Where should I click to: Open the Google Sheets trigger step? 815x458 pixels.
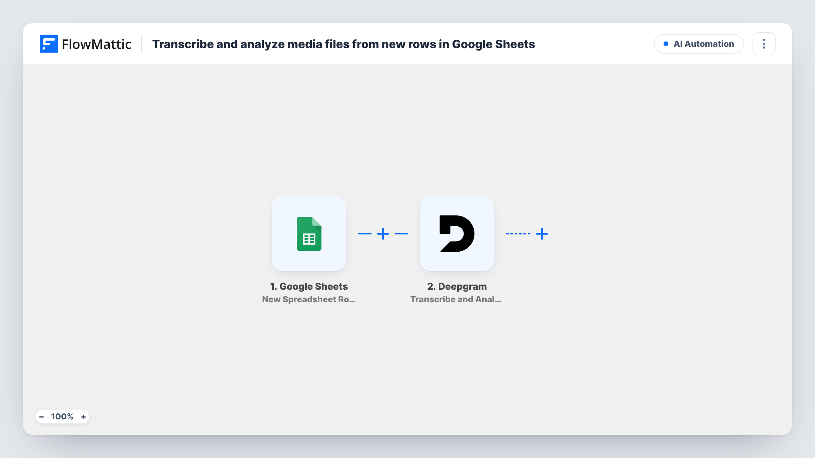tap(309, 234)
